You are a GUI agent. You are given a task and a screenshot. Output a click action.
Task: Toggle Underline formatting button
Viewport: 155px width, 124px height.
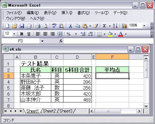pyautogui.click(x=29, y=34)
